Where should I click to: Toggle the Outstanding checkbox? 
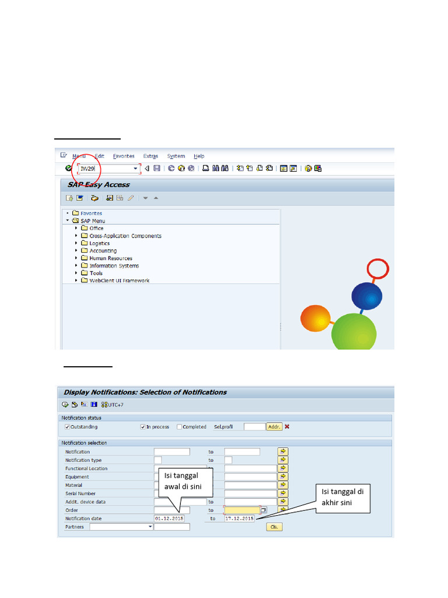pyautogui.click(x=67, y=427)
